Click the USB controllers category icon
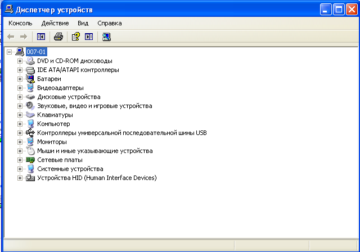 30,133
